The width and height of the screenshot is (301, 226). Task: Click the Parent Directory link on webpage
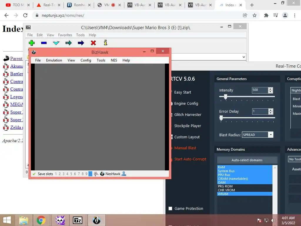tap(16, 59)
